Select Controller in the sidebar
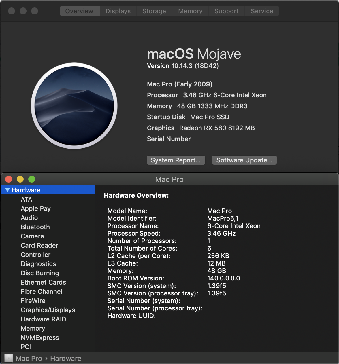Image resolution: width=339 pixels, height=364 pixels. pyautogui.click(x=36, y=255)
